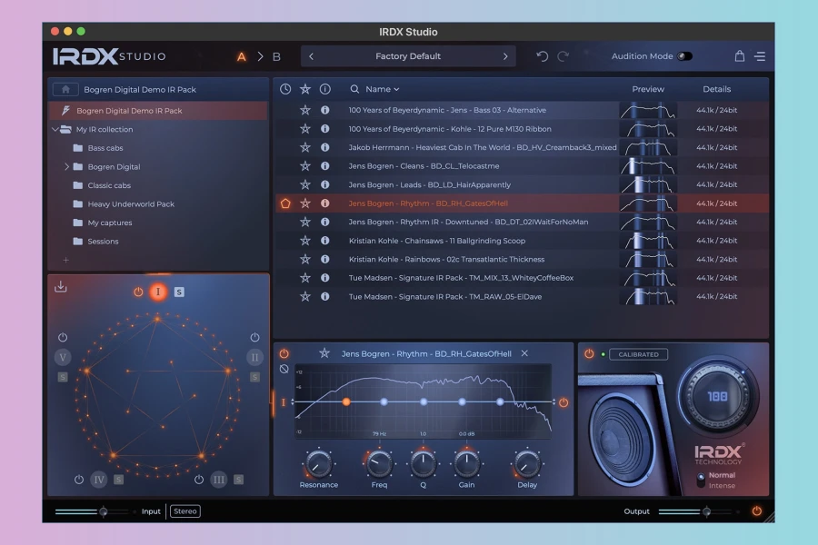Select IR slot V in pentagon mixer
This screenshot has height=545, width=818.
coord(63,357)
